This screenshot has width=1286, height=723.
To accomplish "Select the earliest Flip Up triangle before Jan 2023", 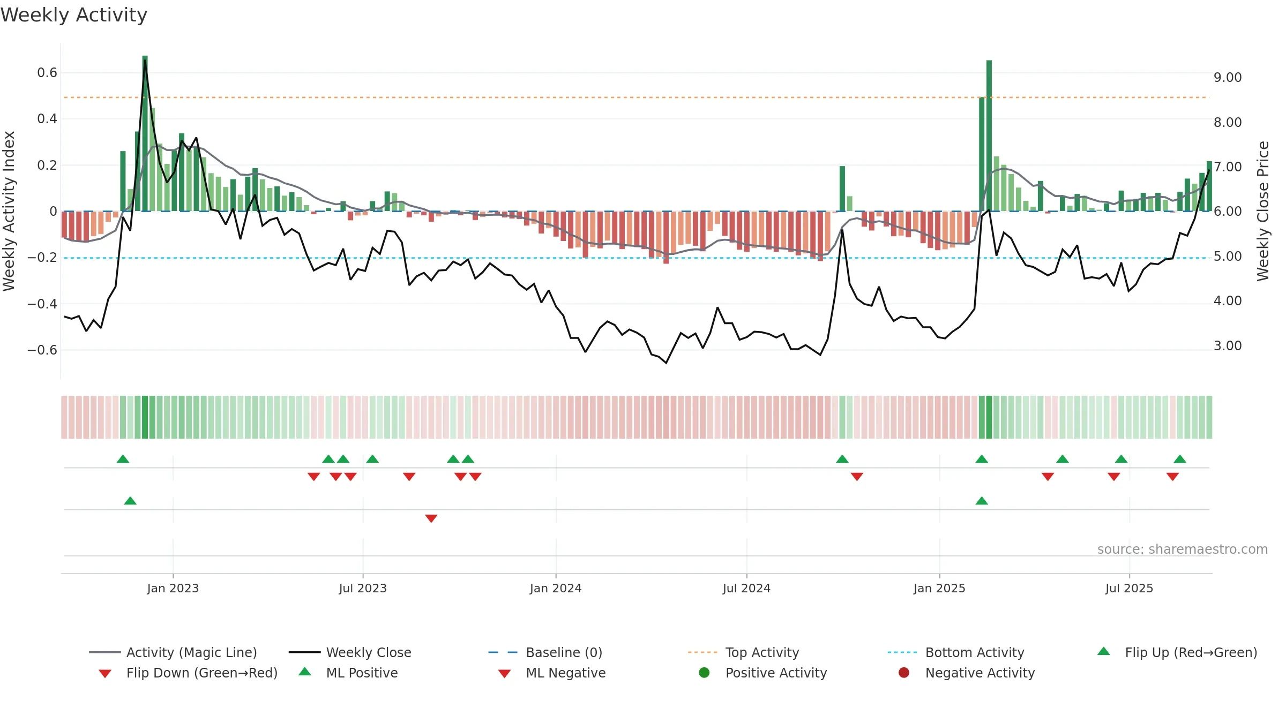I will point(123,459).
